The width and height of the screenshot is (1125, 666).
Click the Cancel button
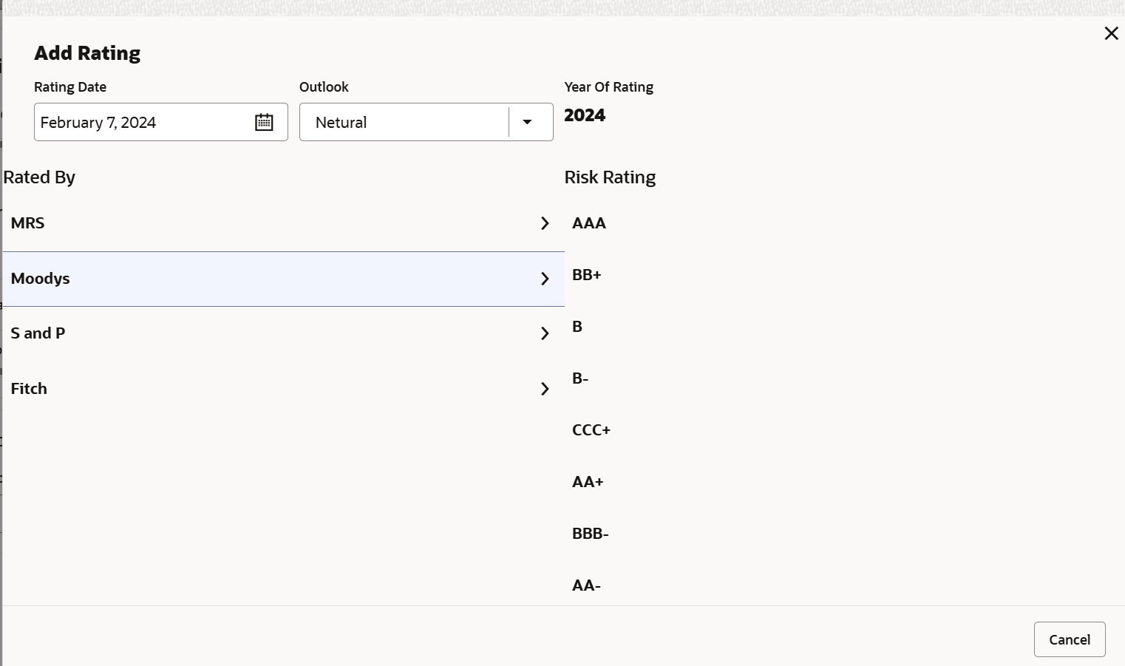[1069, 639]
